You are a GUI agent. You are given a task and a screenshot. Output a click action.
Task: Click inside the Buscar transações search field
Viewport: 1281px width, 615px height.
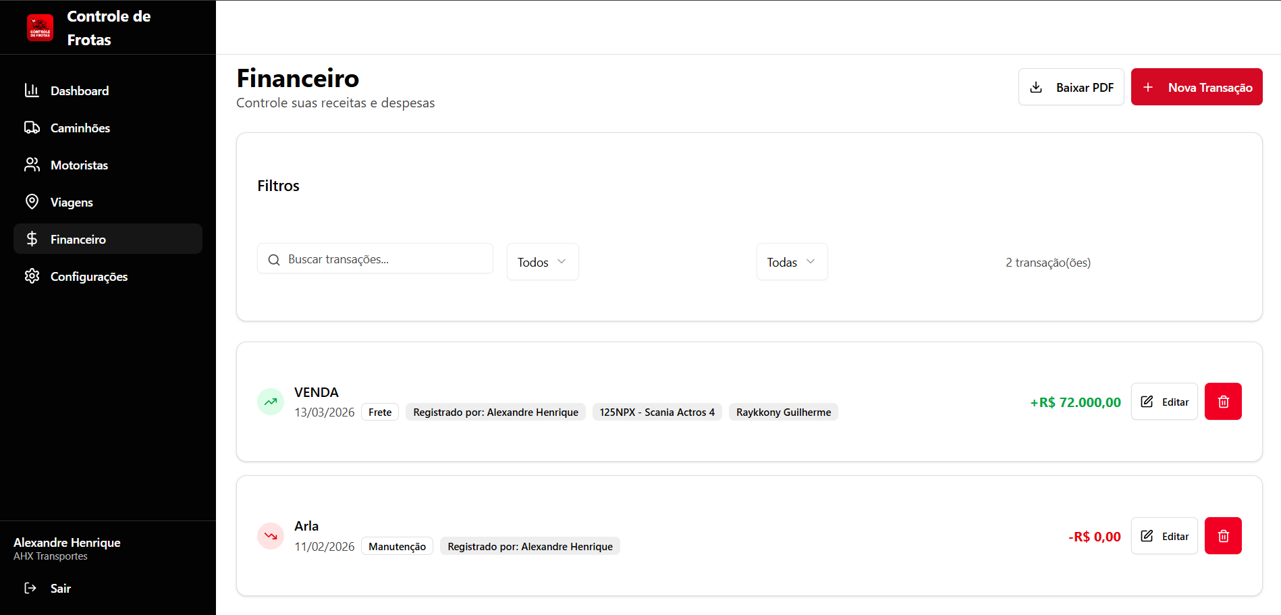375,259
